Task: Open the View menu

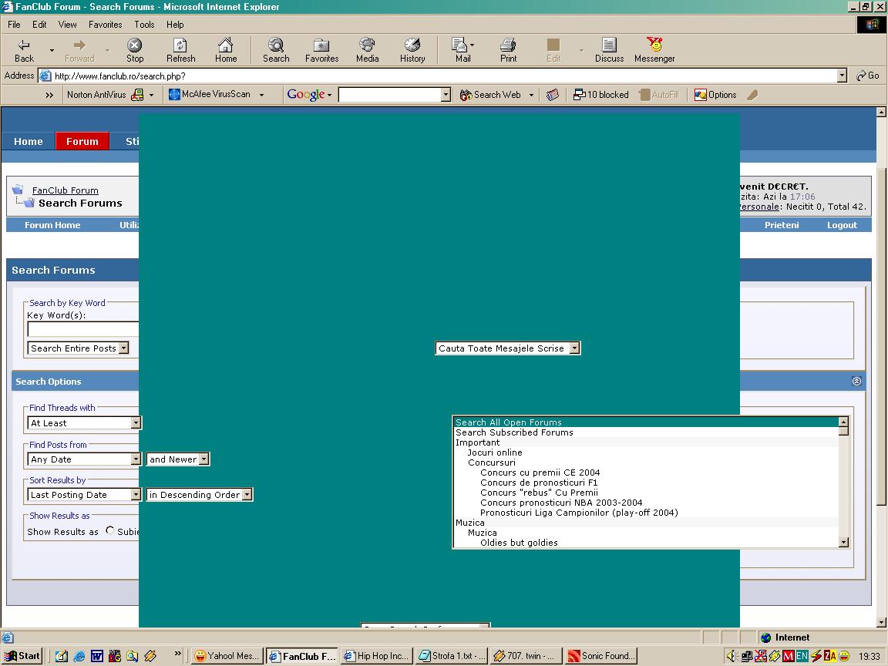Action: (67, 25)
